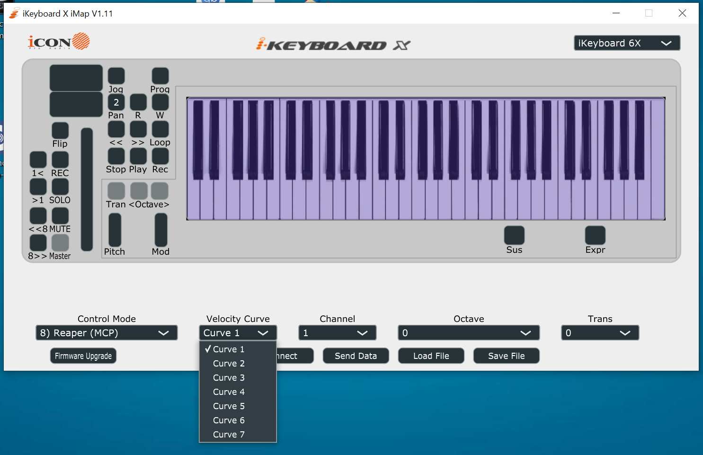Select Curve 6 from the list
Viewport: 703px width, 455px height.
tap(238, 420)
